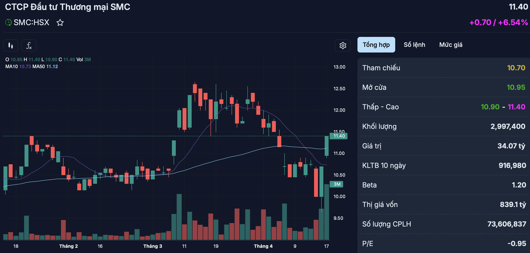Viewport: 530px width, 253px height.
Task: Switch to the Tổng hợp tab
Action: [x=376, y=45]
